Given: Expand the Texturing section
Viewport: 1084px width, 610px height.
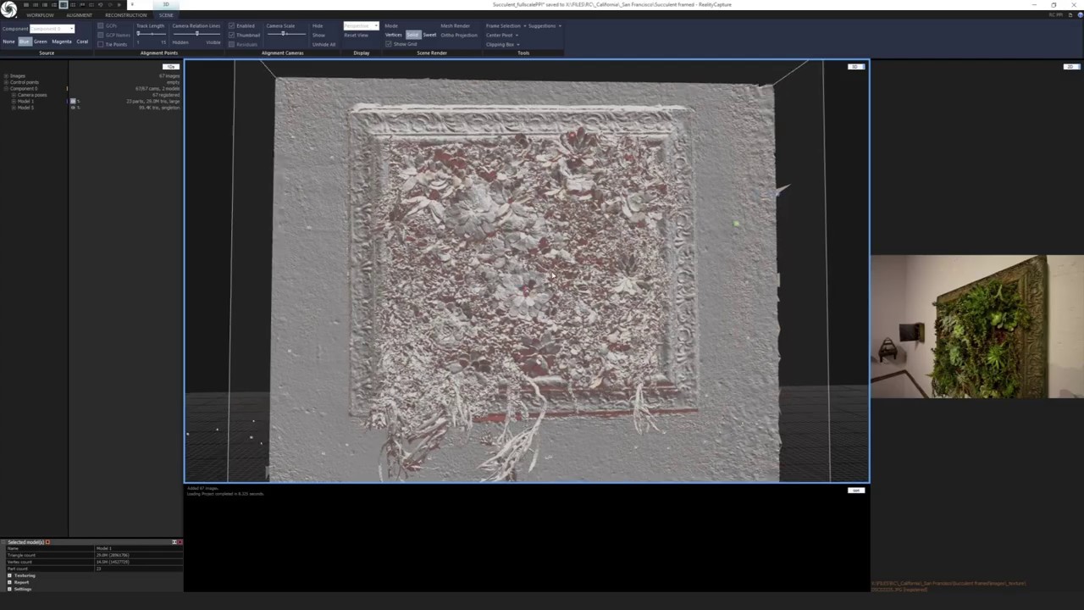Looking at the screenshot, I should point(9,575).
